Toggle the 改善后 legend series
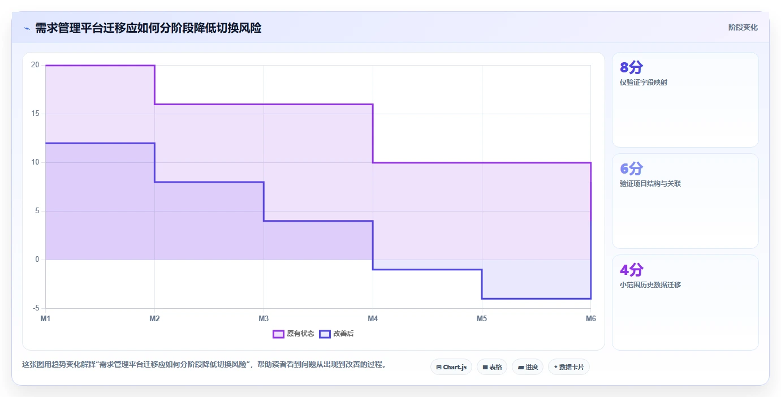This screenshot has width=781, height=397. (336, 334)
